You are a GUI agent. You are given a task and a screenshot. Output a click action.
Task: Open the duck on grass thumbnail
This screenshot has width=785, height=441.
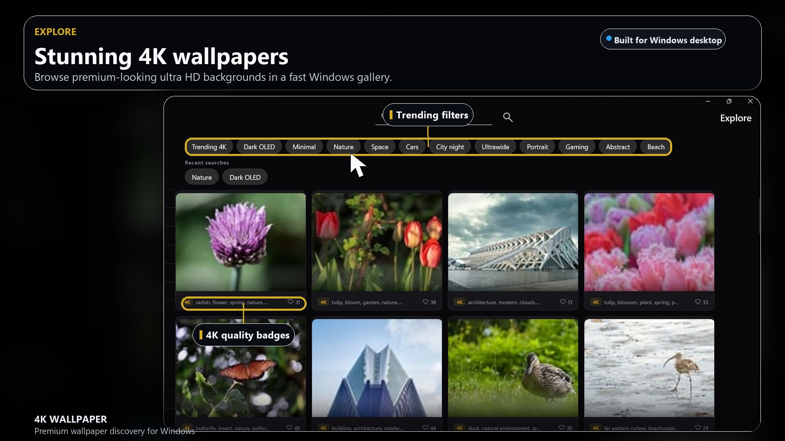[x=513, y=368]
